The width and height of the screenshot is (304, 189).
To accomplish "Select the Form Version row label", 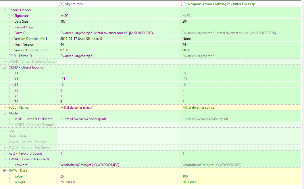I will [24, 44].
